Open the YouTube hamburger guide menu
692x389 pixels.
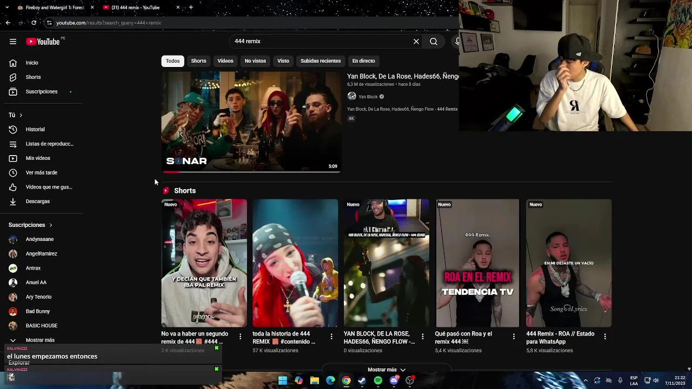tap(13, 42)
